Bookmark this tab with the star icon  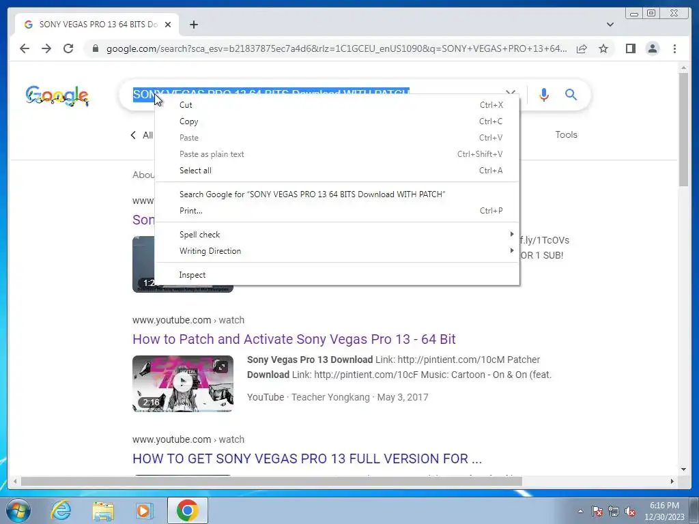point(603,48)
